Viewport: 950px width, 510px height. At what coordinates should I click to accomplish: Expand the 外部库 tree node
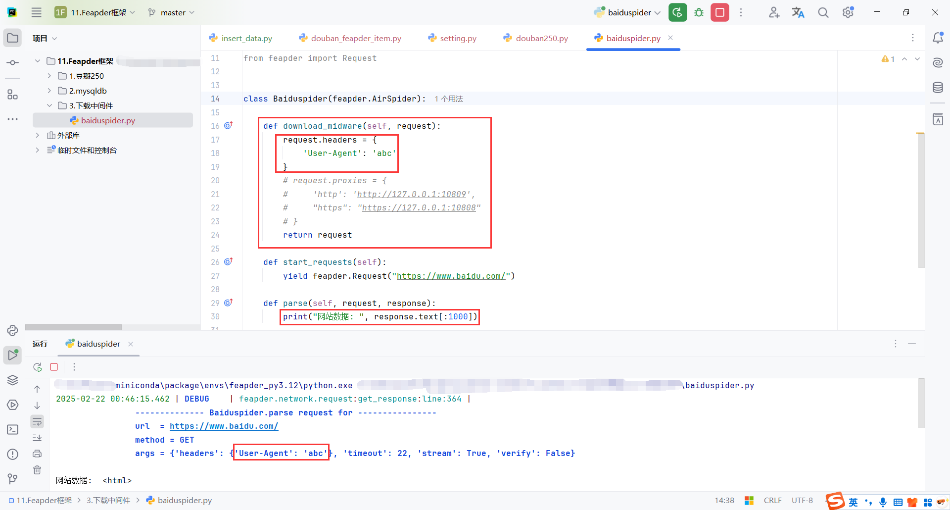pos(37,135)
